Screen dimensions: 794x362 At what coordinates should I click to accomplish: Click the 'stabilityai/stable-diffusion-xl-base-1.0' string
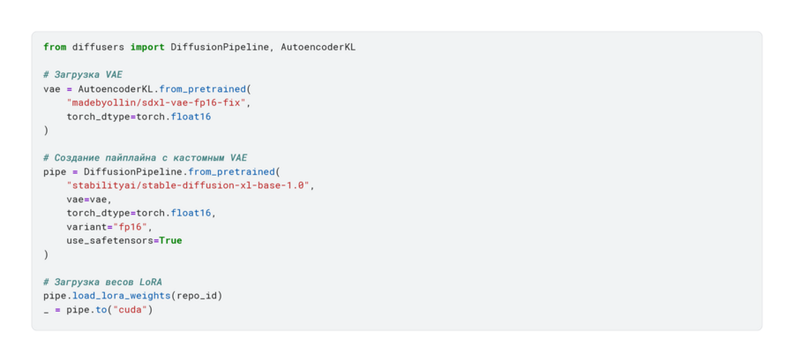tap(191, 185)
